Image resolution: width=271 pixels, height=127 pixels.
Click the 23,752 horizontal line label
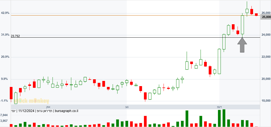(x=15, y=36)
